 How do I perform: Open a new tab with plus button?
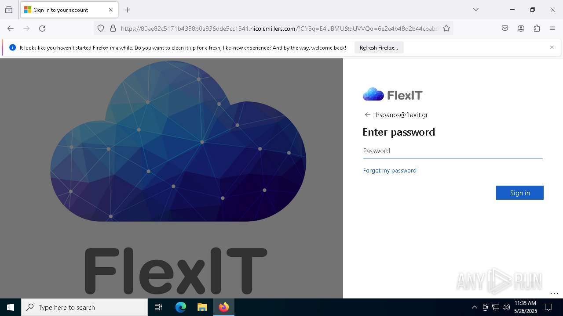click(128, 10)
